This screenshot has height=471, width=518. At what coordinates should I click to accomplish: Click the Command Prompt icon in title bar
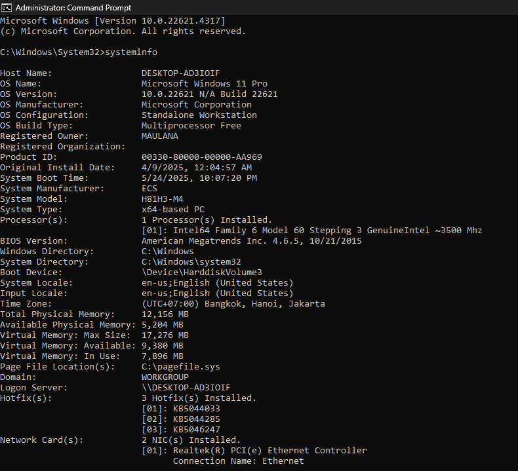click(7, 7)
